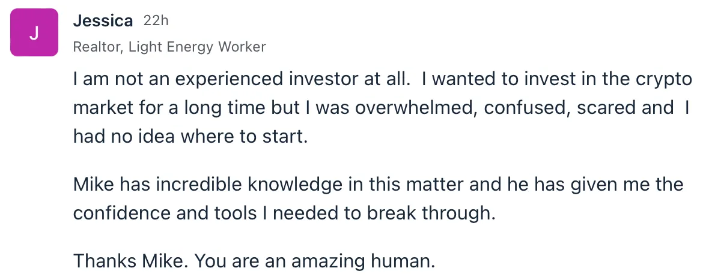Select the 'Realtor, Light Energy Worker' subtitle

point(169,47)
